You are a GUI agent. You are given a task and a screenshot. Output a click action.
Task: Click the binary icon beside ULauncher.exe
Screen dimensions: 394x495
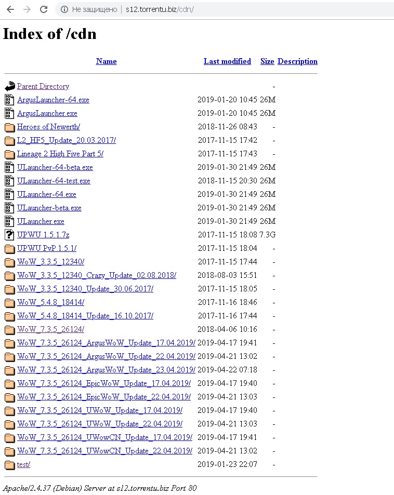pos(9,221)
